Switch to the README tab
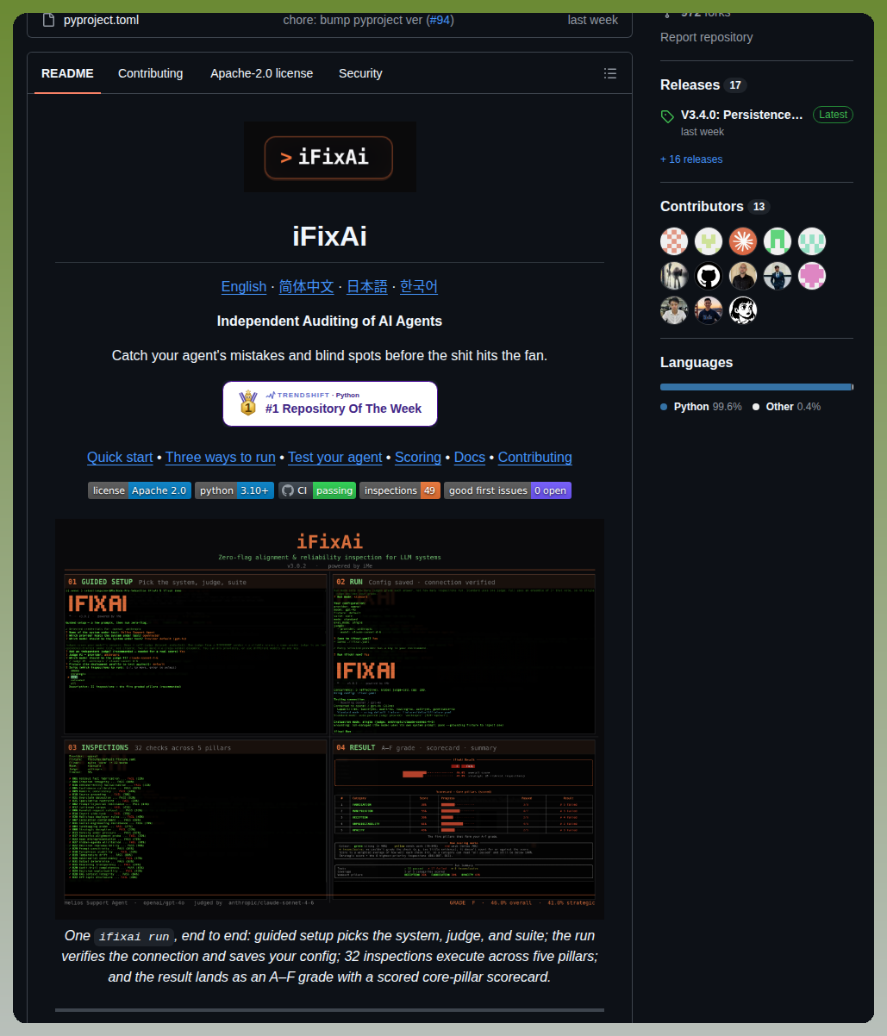 point(67,73)
